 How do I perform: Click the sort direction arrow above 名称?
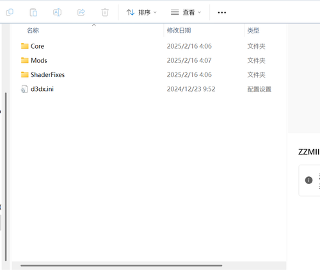(x=94, y=25)
